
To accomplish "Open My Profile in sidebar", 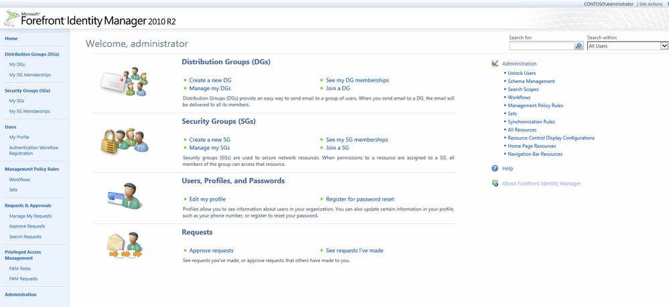I will click(x=19, y=137).
